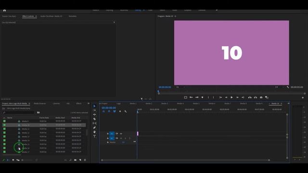Open Sort Icons menu in Project panel
This screenshot has height=173, width=308.
[37, 160]
